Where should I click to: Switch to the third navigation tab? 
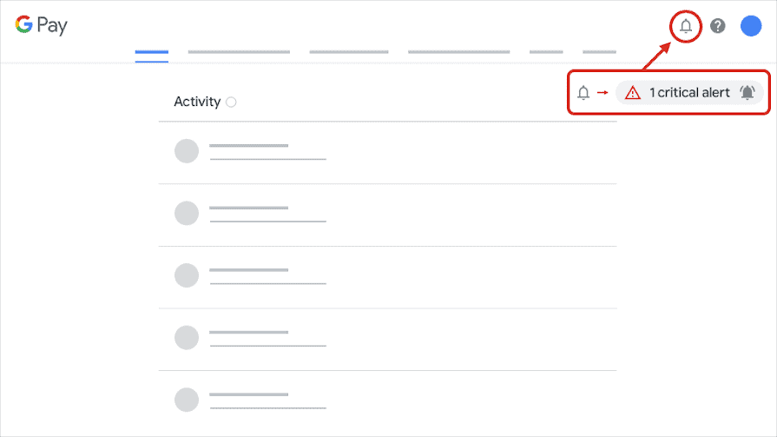(x=349, y=51)
